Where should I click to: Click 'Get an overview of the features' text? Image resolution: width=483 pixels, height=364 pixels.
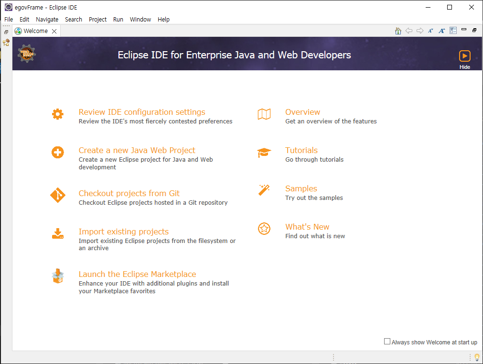pyautogui.click(x=331, y=121)
